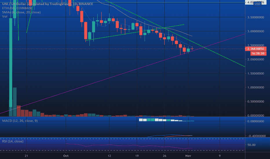Click the 9 date label on time axis

coord(220,156)
